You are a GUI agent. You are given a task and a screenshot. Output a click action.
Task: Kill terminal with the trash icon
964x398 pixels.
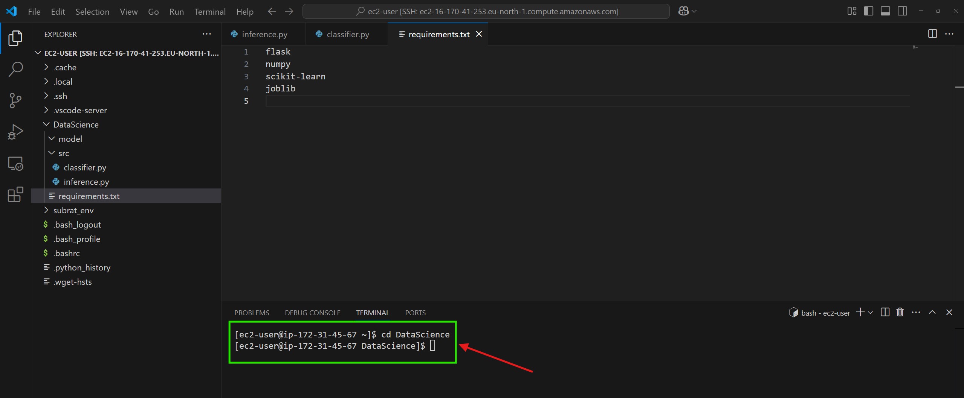pos(900,312)
